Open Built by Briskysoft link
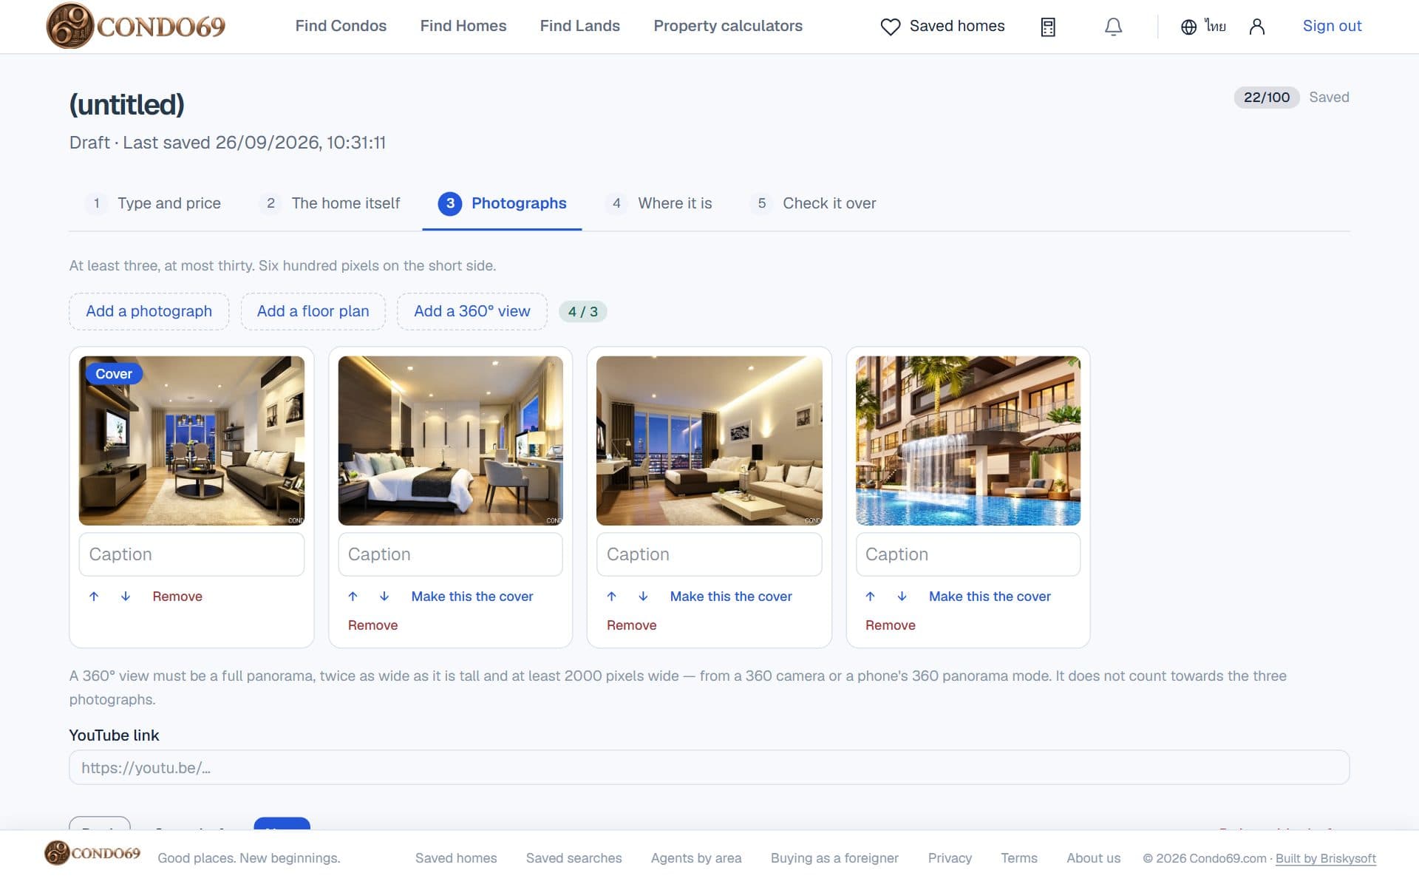This screenshot has width=1419, height=887. [x=1326, y=858]
